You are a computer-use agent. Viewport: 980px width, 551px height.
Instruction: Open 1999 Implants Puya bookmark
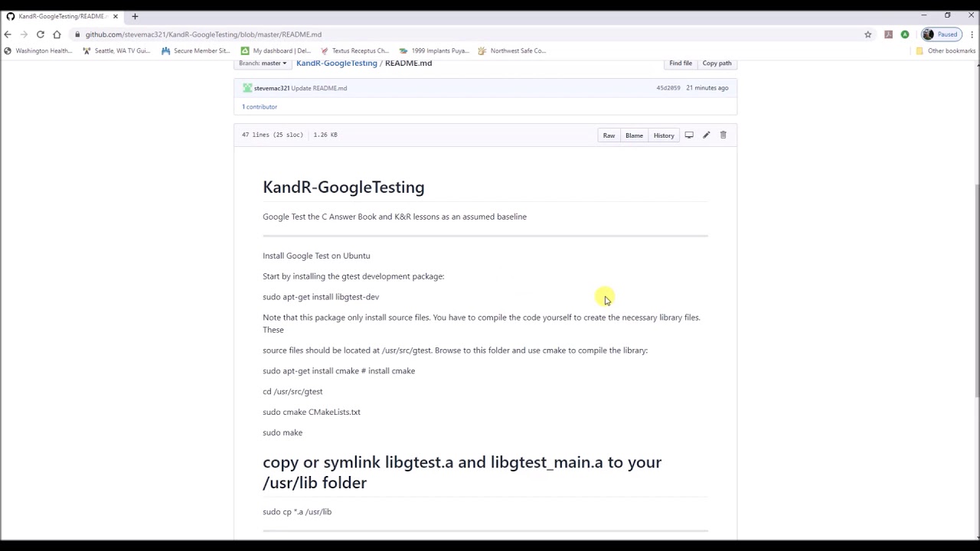434,51
